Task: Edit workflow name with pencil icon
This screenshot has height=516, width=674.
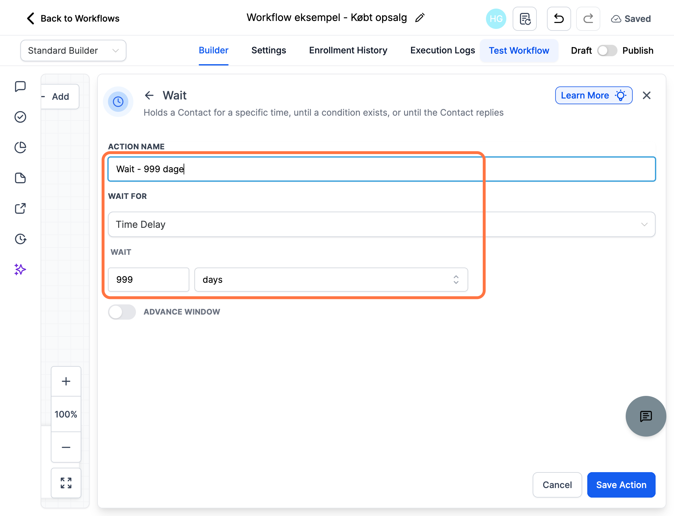Action: point(420,17)
